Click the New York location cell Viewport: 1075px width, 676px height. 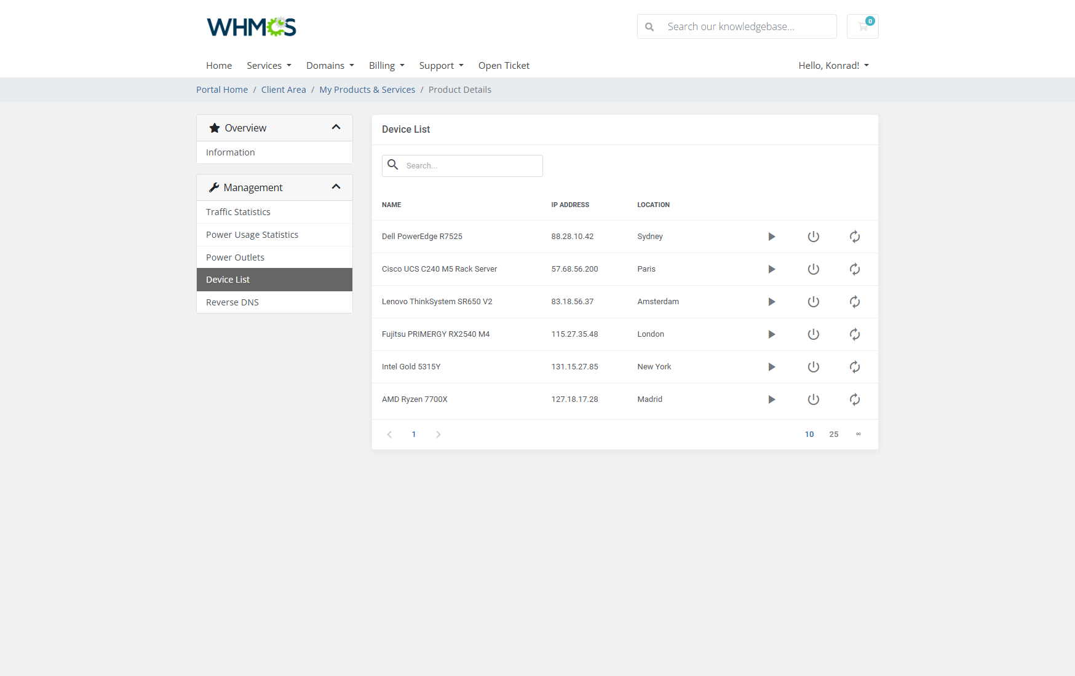[654, 367]
